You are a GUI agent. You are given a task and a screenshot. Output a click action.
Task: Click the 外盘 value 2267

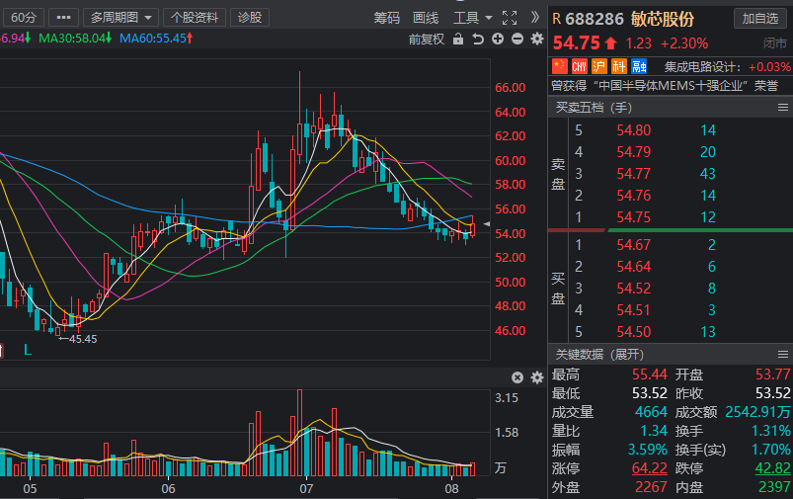click(x=651, y=487)
